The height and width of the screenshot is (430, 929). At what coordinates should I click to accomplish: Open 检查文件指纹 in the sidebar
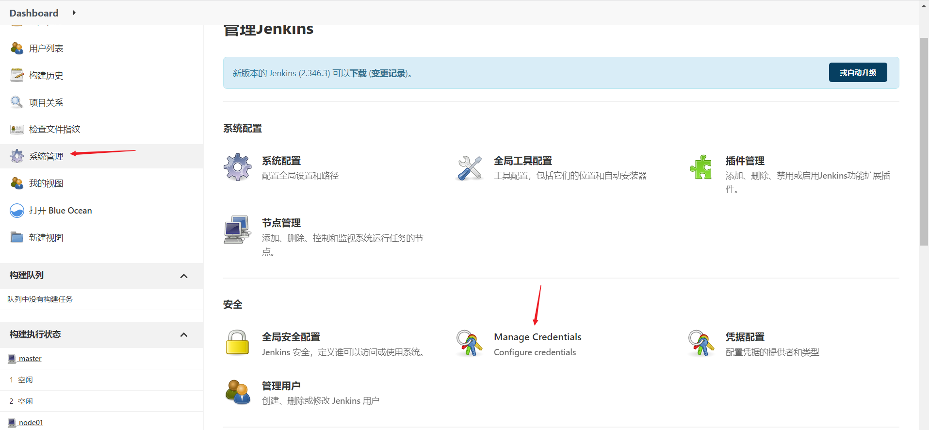55,129
